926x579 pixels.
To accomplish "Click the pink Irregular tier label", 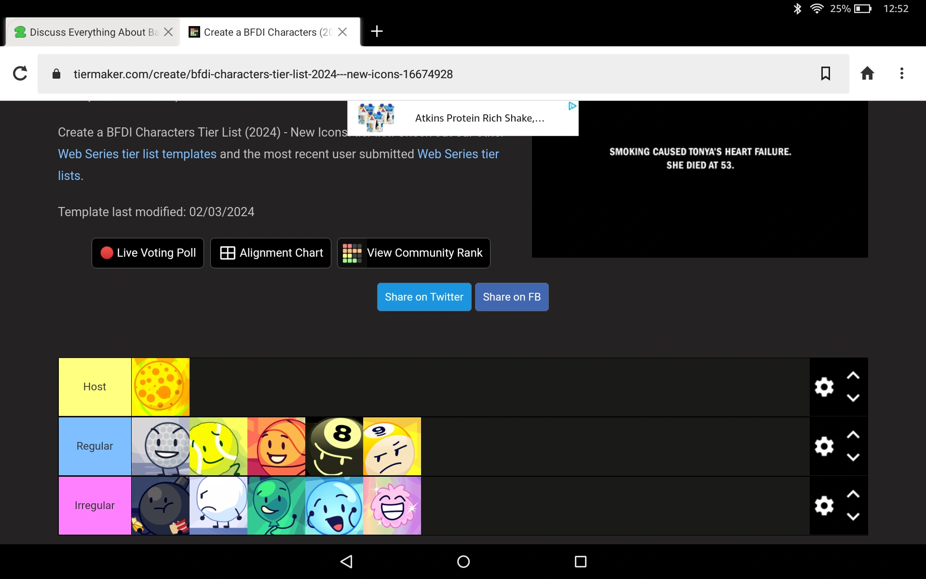I will (95, 506).
